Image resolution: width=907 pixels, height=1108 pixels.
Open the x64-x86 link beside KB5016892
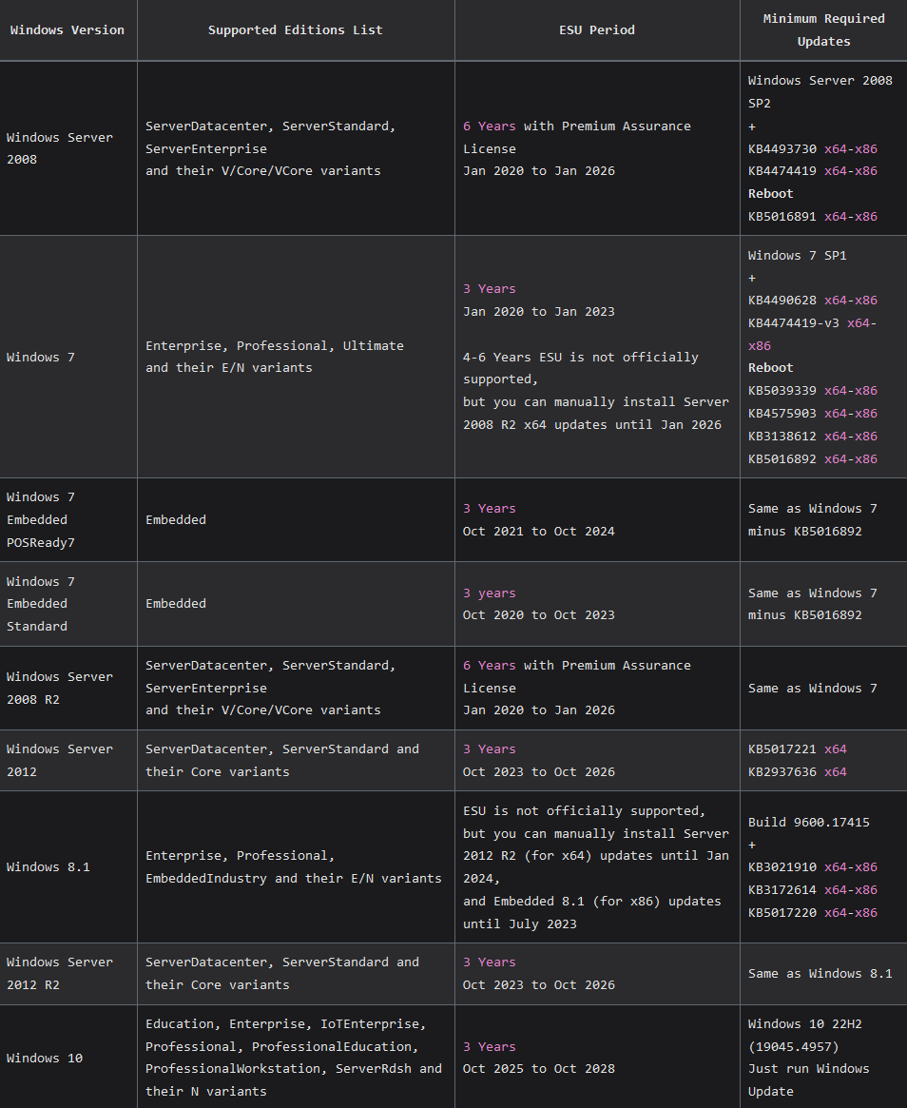click(851, 459)
